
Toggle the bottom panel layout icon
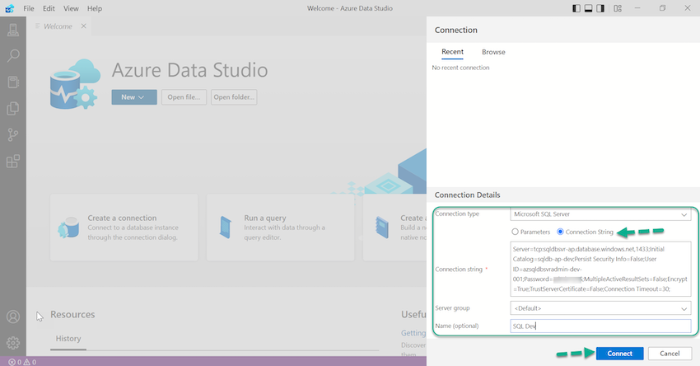click(x=589, y=8)
